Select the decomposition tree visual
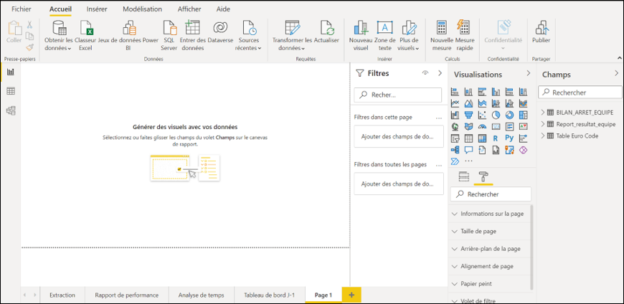 (x=455, y=150)
